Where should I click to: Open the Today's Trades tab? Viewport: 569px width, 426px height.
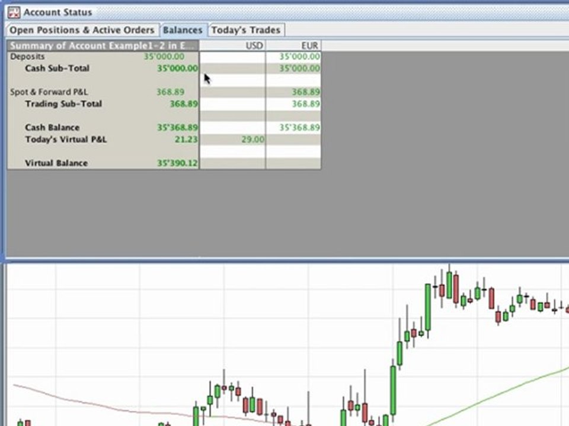[x=245, y=30]
